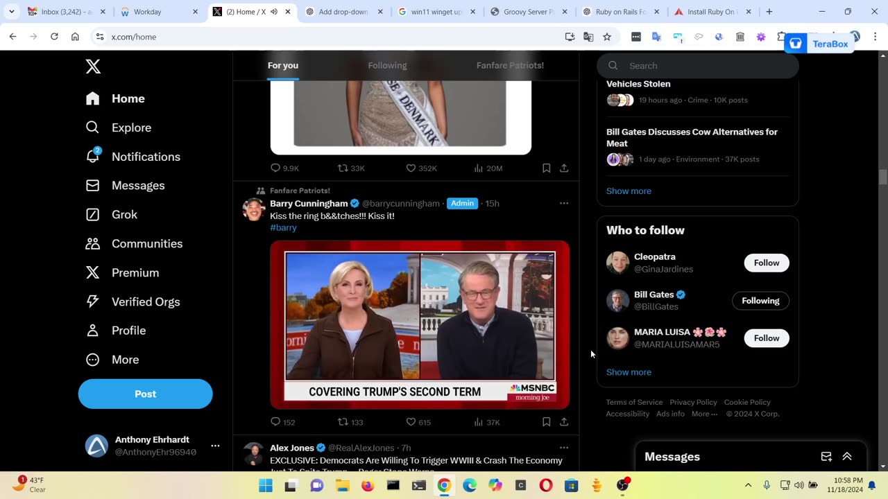Reply to the Denmark post with 9.9K comments
Image resolution: width=888 pixels, height=499 pixels.
pos(284,168)
